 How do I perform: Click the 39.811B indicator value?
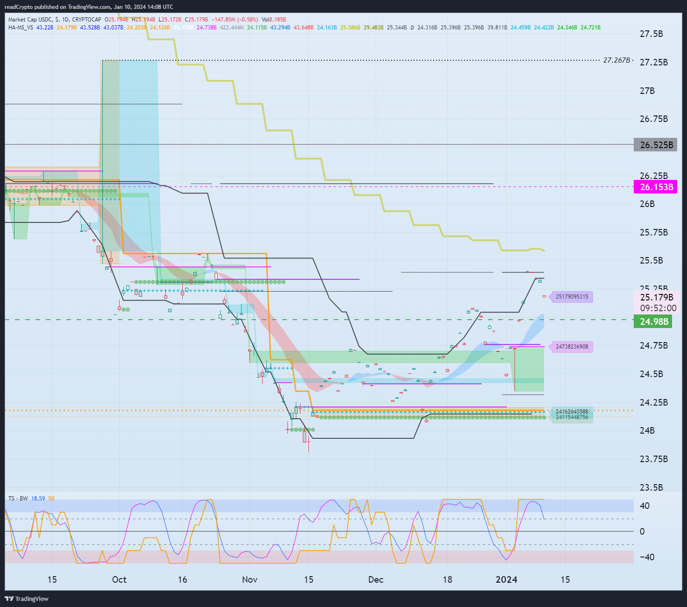coord(497,28)
